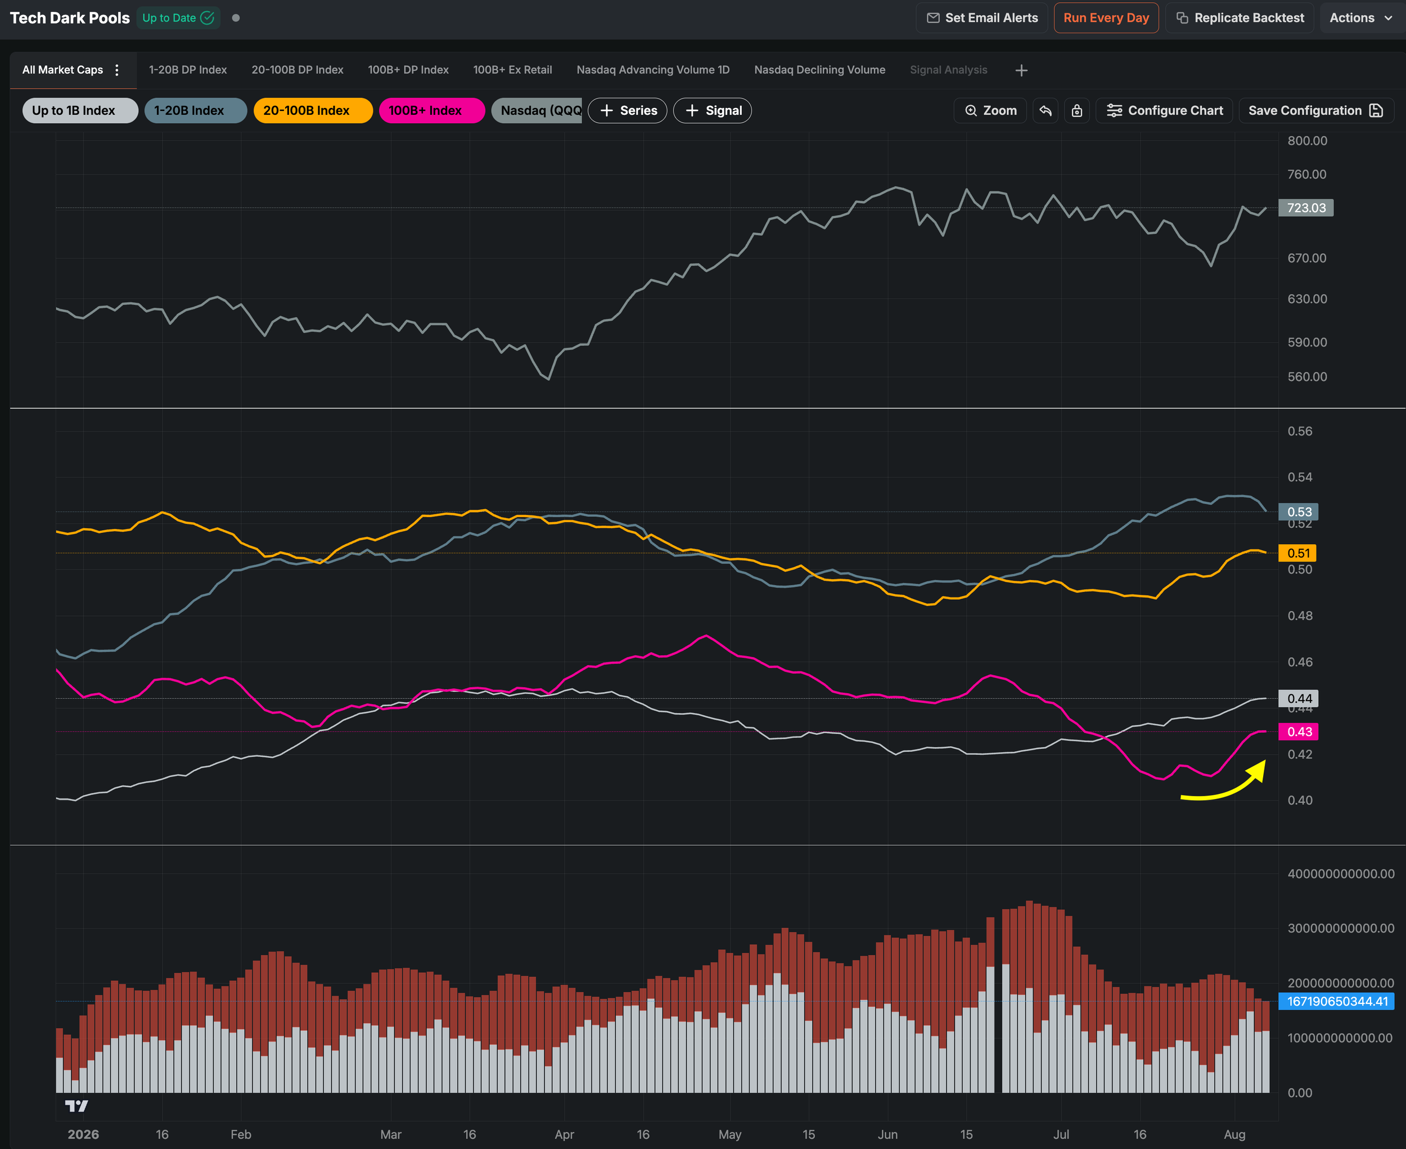Click the Run Every Day button
The image size is (1406, 1149).
tap(1106, 18)
